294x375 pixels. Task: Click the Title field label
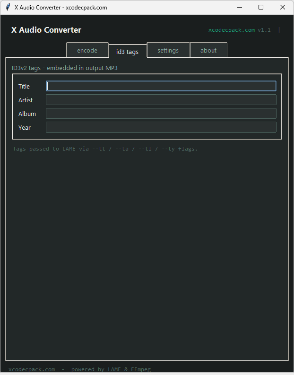tap(24, 86)
